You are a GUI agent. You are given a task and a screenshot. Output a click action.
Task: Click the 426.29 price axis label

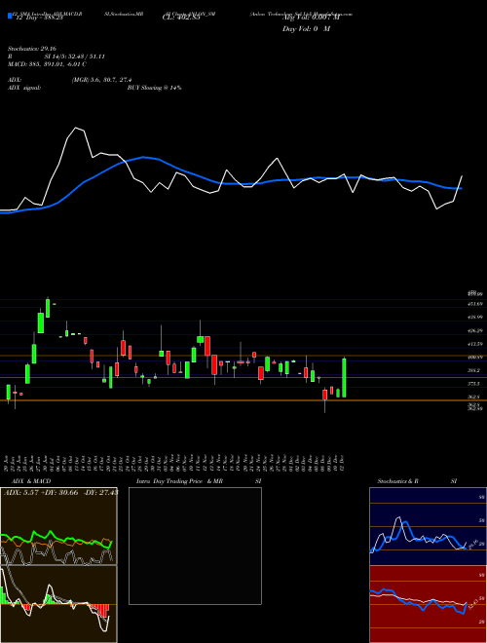tap(475, 330)
